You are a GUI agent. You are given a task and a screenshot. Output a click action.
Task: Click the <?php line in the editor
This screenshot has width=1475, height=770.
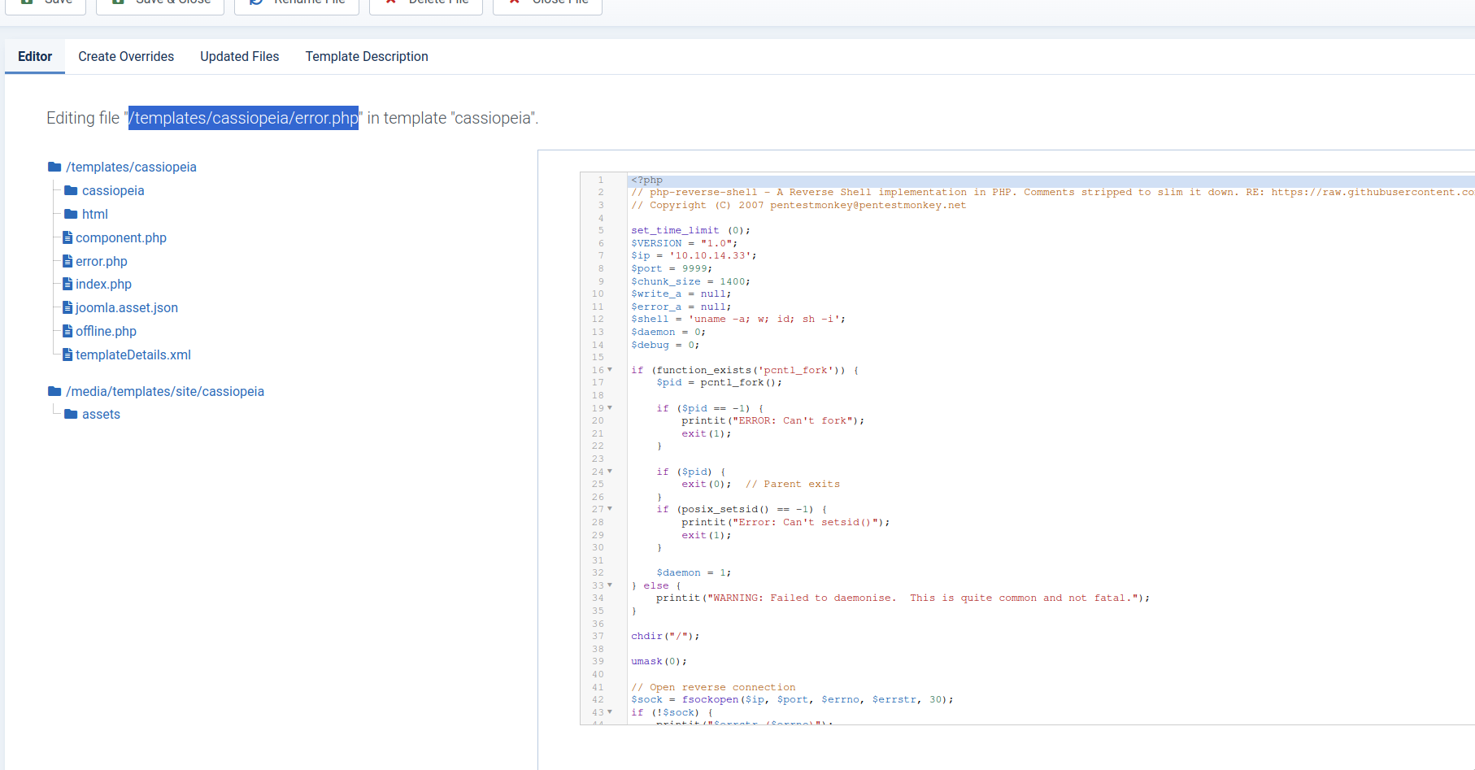(647, 180)
